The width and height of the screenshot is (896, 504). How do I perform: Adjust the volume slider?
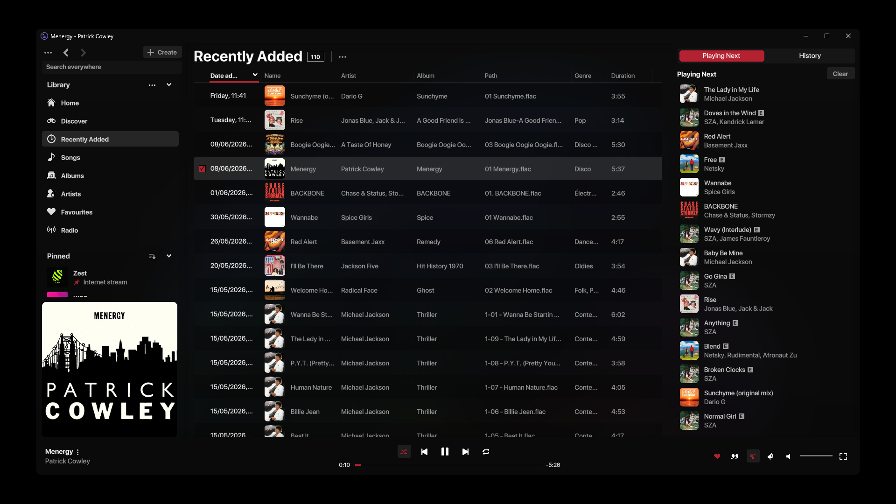(816, 456)
